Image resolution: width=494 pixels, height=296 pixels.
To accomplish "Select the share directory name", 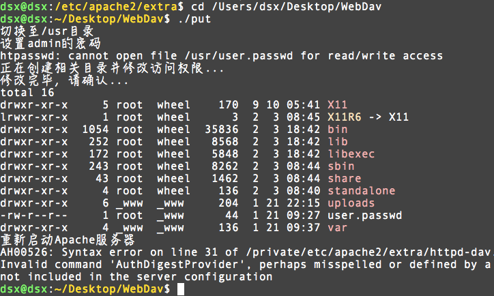I will point(344,178).
